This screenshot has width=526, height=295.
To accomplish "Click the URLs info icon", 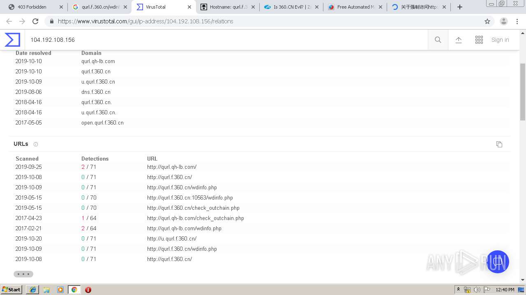I will pos(36,144).
